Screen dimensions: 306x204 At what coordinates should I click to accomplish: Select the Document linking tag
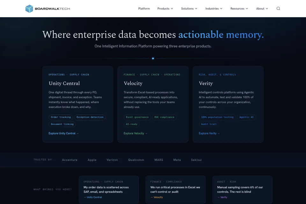62,124
